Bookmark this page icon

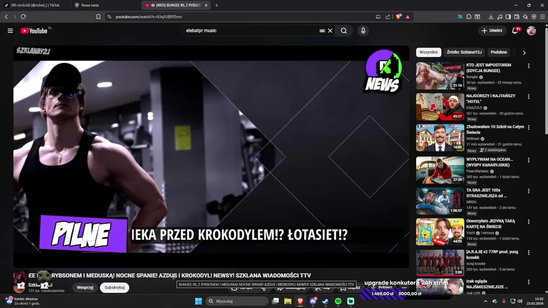point(98,17)
